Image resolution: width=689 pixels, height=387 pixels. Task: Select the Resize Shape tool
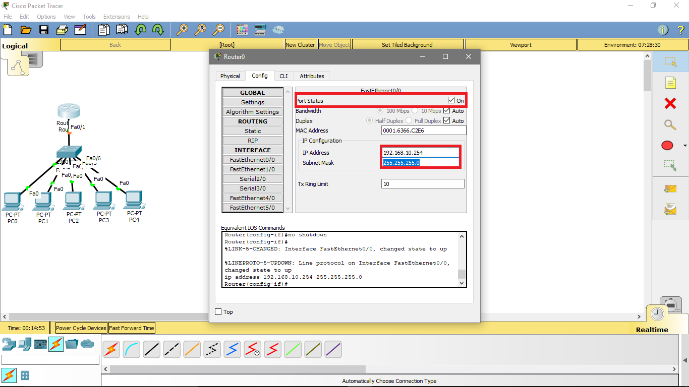(x=670, y=165)
